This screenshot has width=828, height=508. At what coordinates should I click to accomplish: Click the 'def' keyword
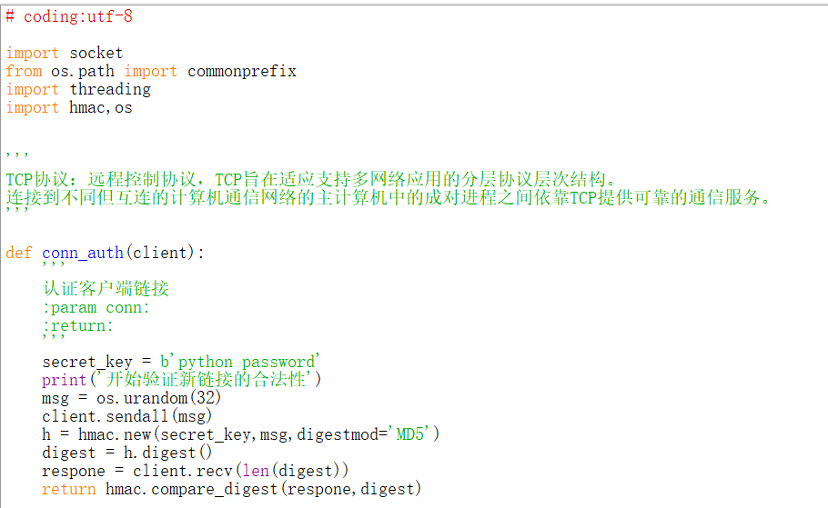click(x=18, y=253)
